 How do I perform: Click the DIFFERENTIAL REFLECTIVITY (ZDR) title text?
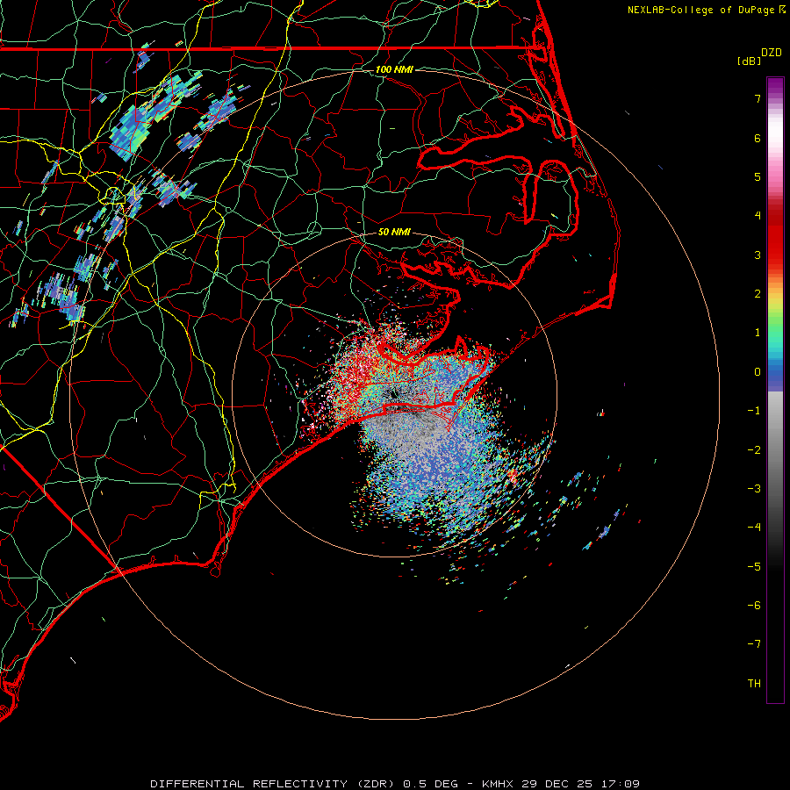(274, 784)
